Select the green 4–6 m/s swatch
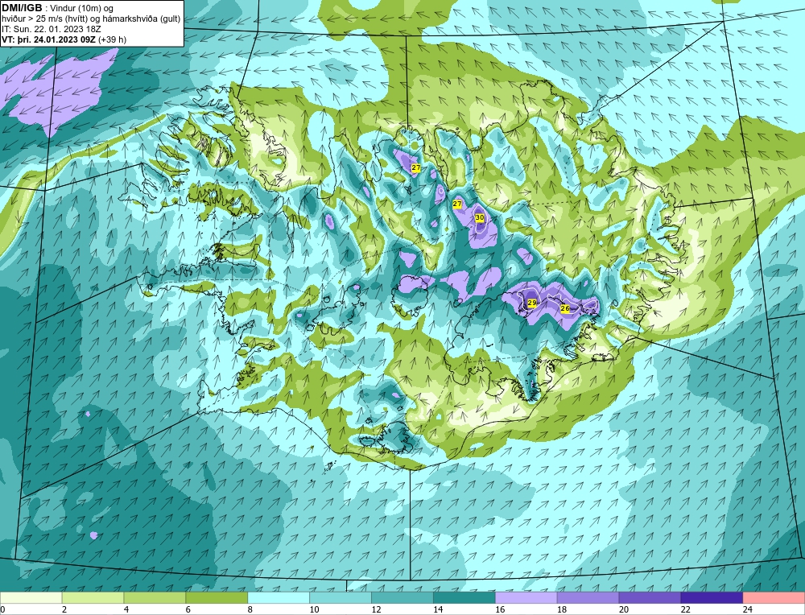The height and width of the screenshot is (615, 805). 155,598
